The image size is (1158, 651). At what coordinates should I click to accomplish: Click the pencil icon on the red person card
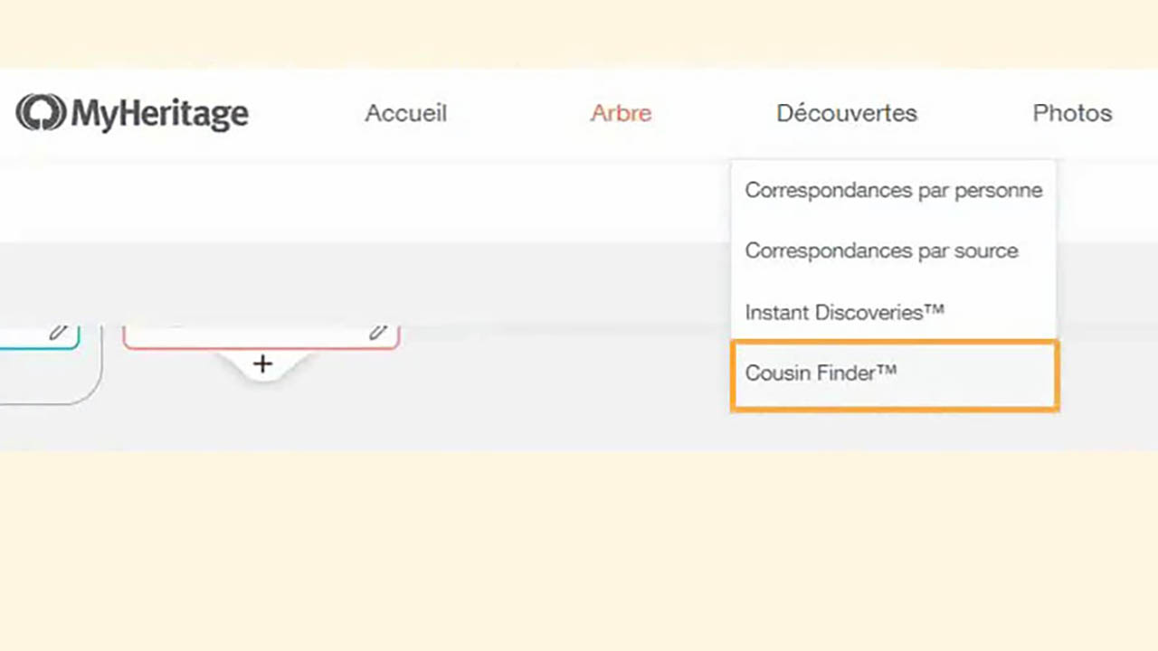click(x=377, y=333)
